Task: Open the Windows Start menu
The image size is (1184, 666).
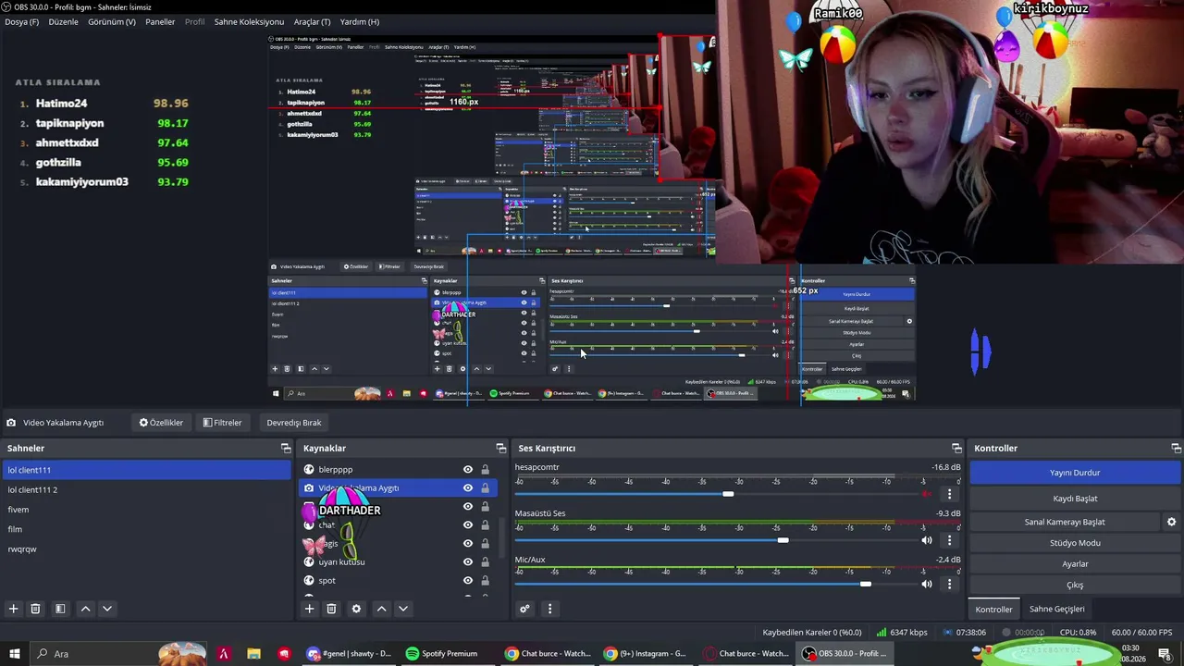Action: click(15, 654)
